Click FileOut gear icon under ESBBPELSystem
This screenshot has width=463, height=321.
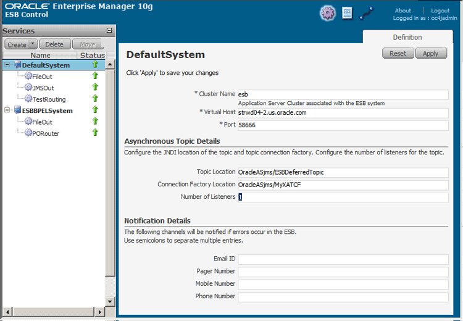[x=28, y=121]
